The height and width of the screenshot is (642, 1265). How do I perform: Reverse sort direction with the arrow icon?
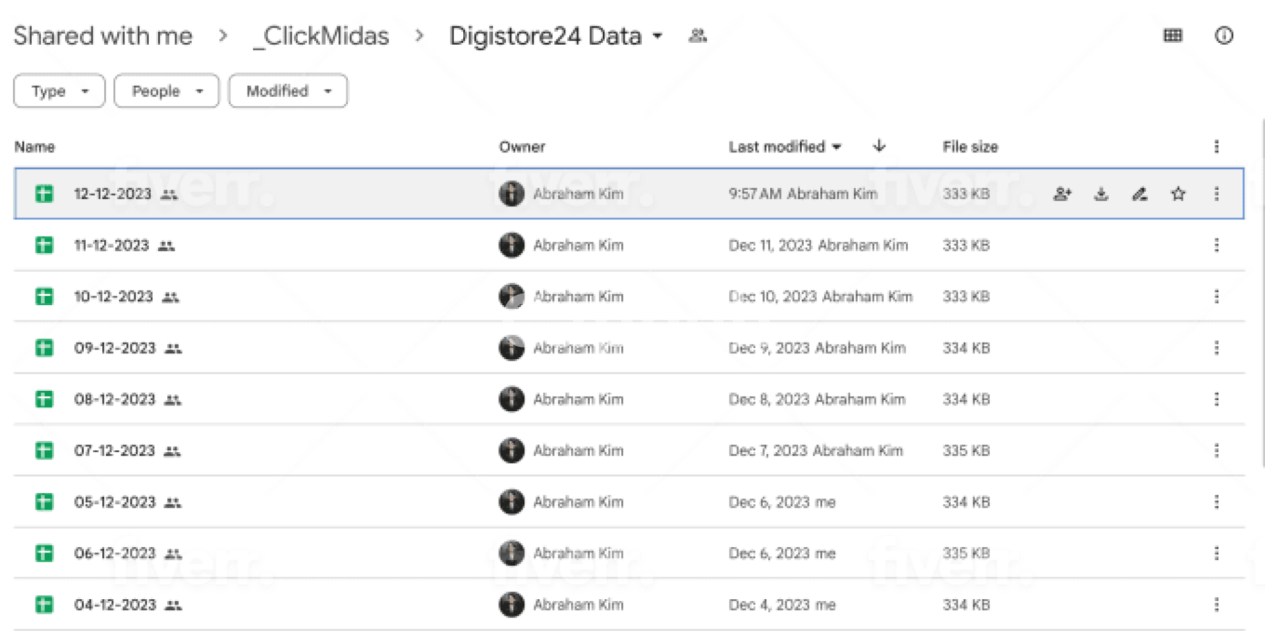pos(879,146)
